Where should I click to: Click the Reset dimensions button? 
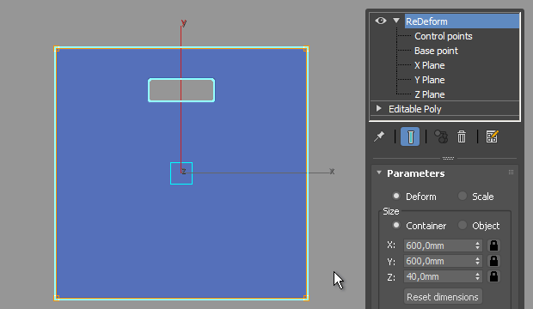pos(443,297)
